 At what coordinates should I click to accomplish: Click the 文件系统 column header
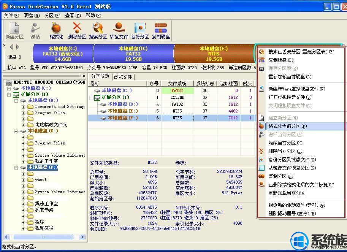coord(177,83)
